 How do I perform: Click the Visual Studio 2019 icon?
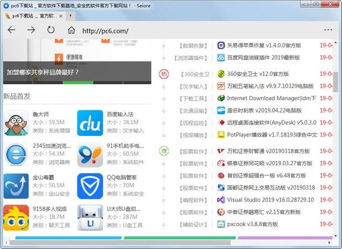221,200
